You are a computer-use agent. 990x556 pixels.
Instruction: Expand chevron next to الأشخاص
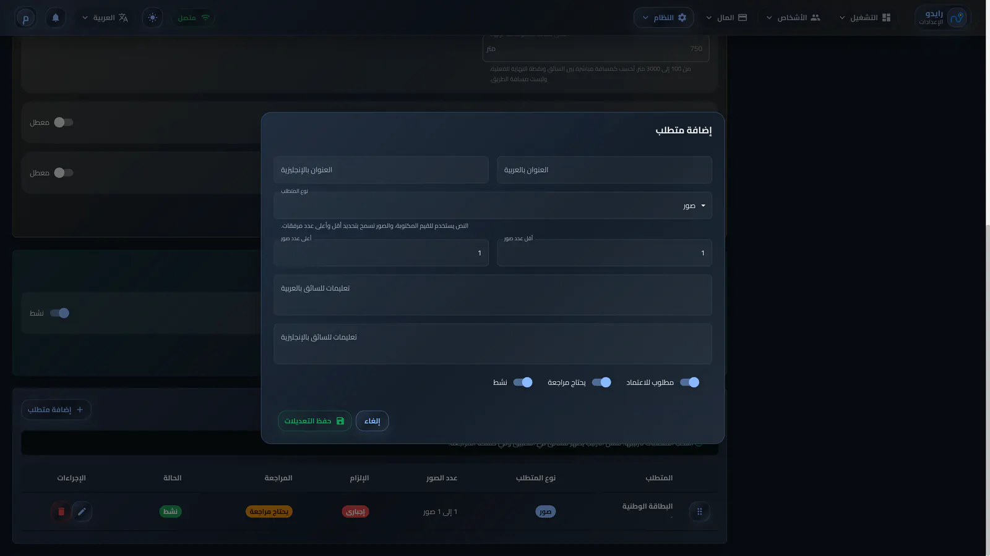(770, 17)
